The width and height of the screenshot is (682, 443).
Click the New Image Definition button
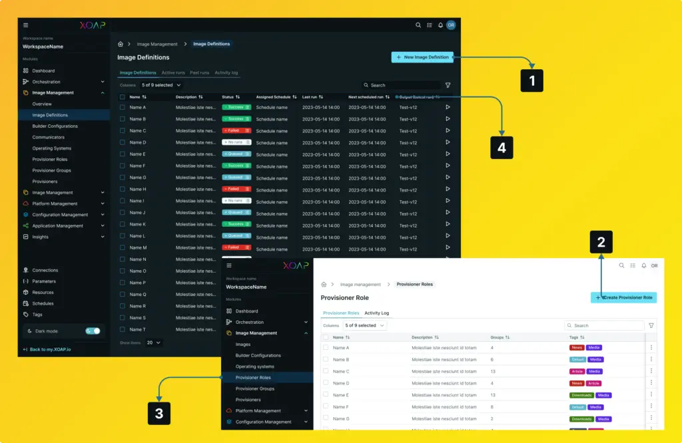coord(422,57)
